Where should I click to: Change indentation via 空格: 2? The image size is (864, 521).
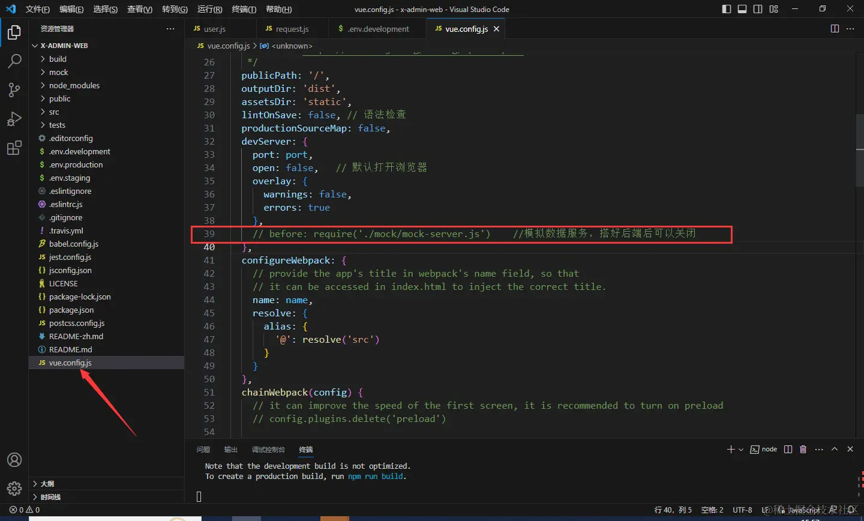tap(712, 510)
